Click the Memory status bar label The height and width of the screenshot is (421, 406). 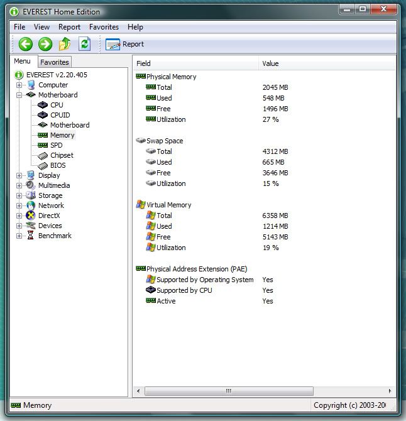coord(37,405)
